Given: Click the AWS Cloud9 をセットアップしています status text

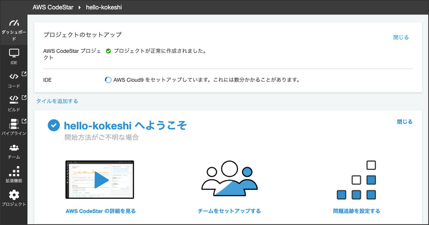Looking at the screenshot, I should click(x=206, y=80).
